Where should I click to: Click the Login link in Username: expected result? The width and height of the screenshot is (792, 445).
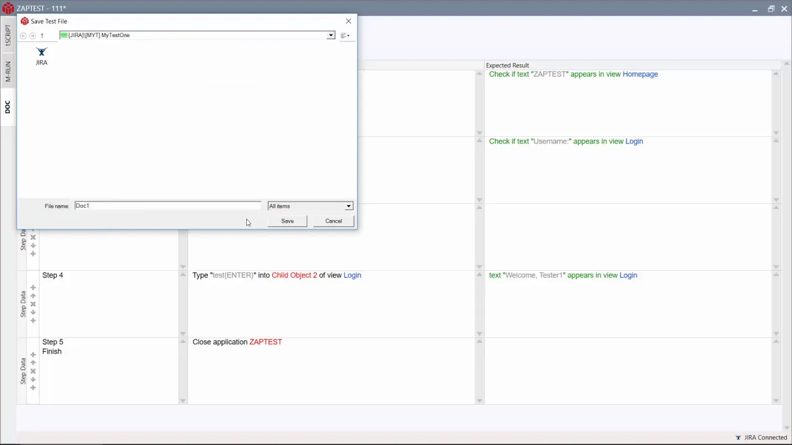click(634, 141)
